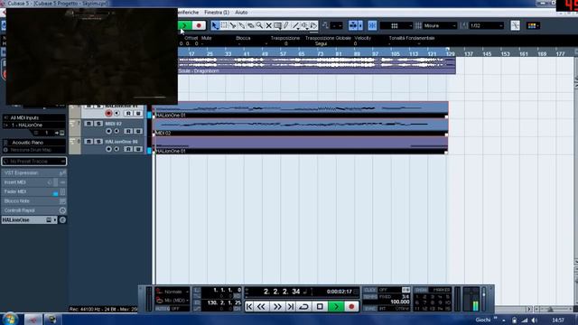Image resolution: width=578 pixels, height=325 pixels.
Task: Toggle monitor on HALionOne 01 track
Action: click(x=117, y=113)
